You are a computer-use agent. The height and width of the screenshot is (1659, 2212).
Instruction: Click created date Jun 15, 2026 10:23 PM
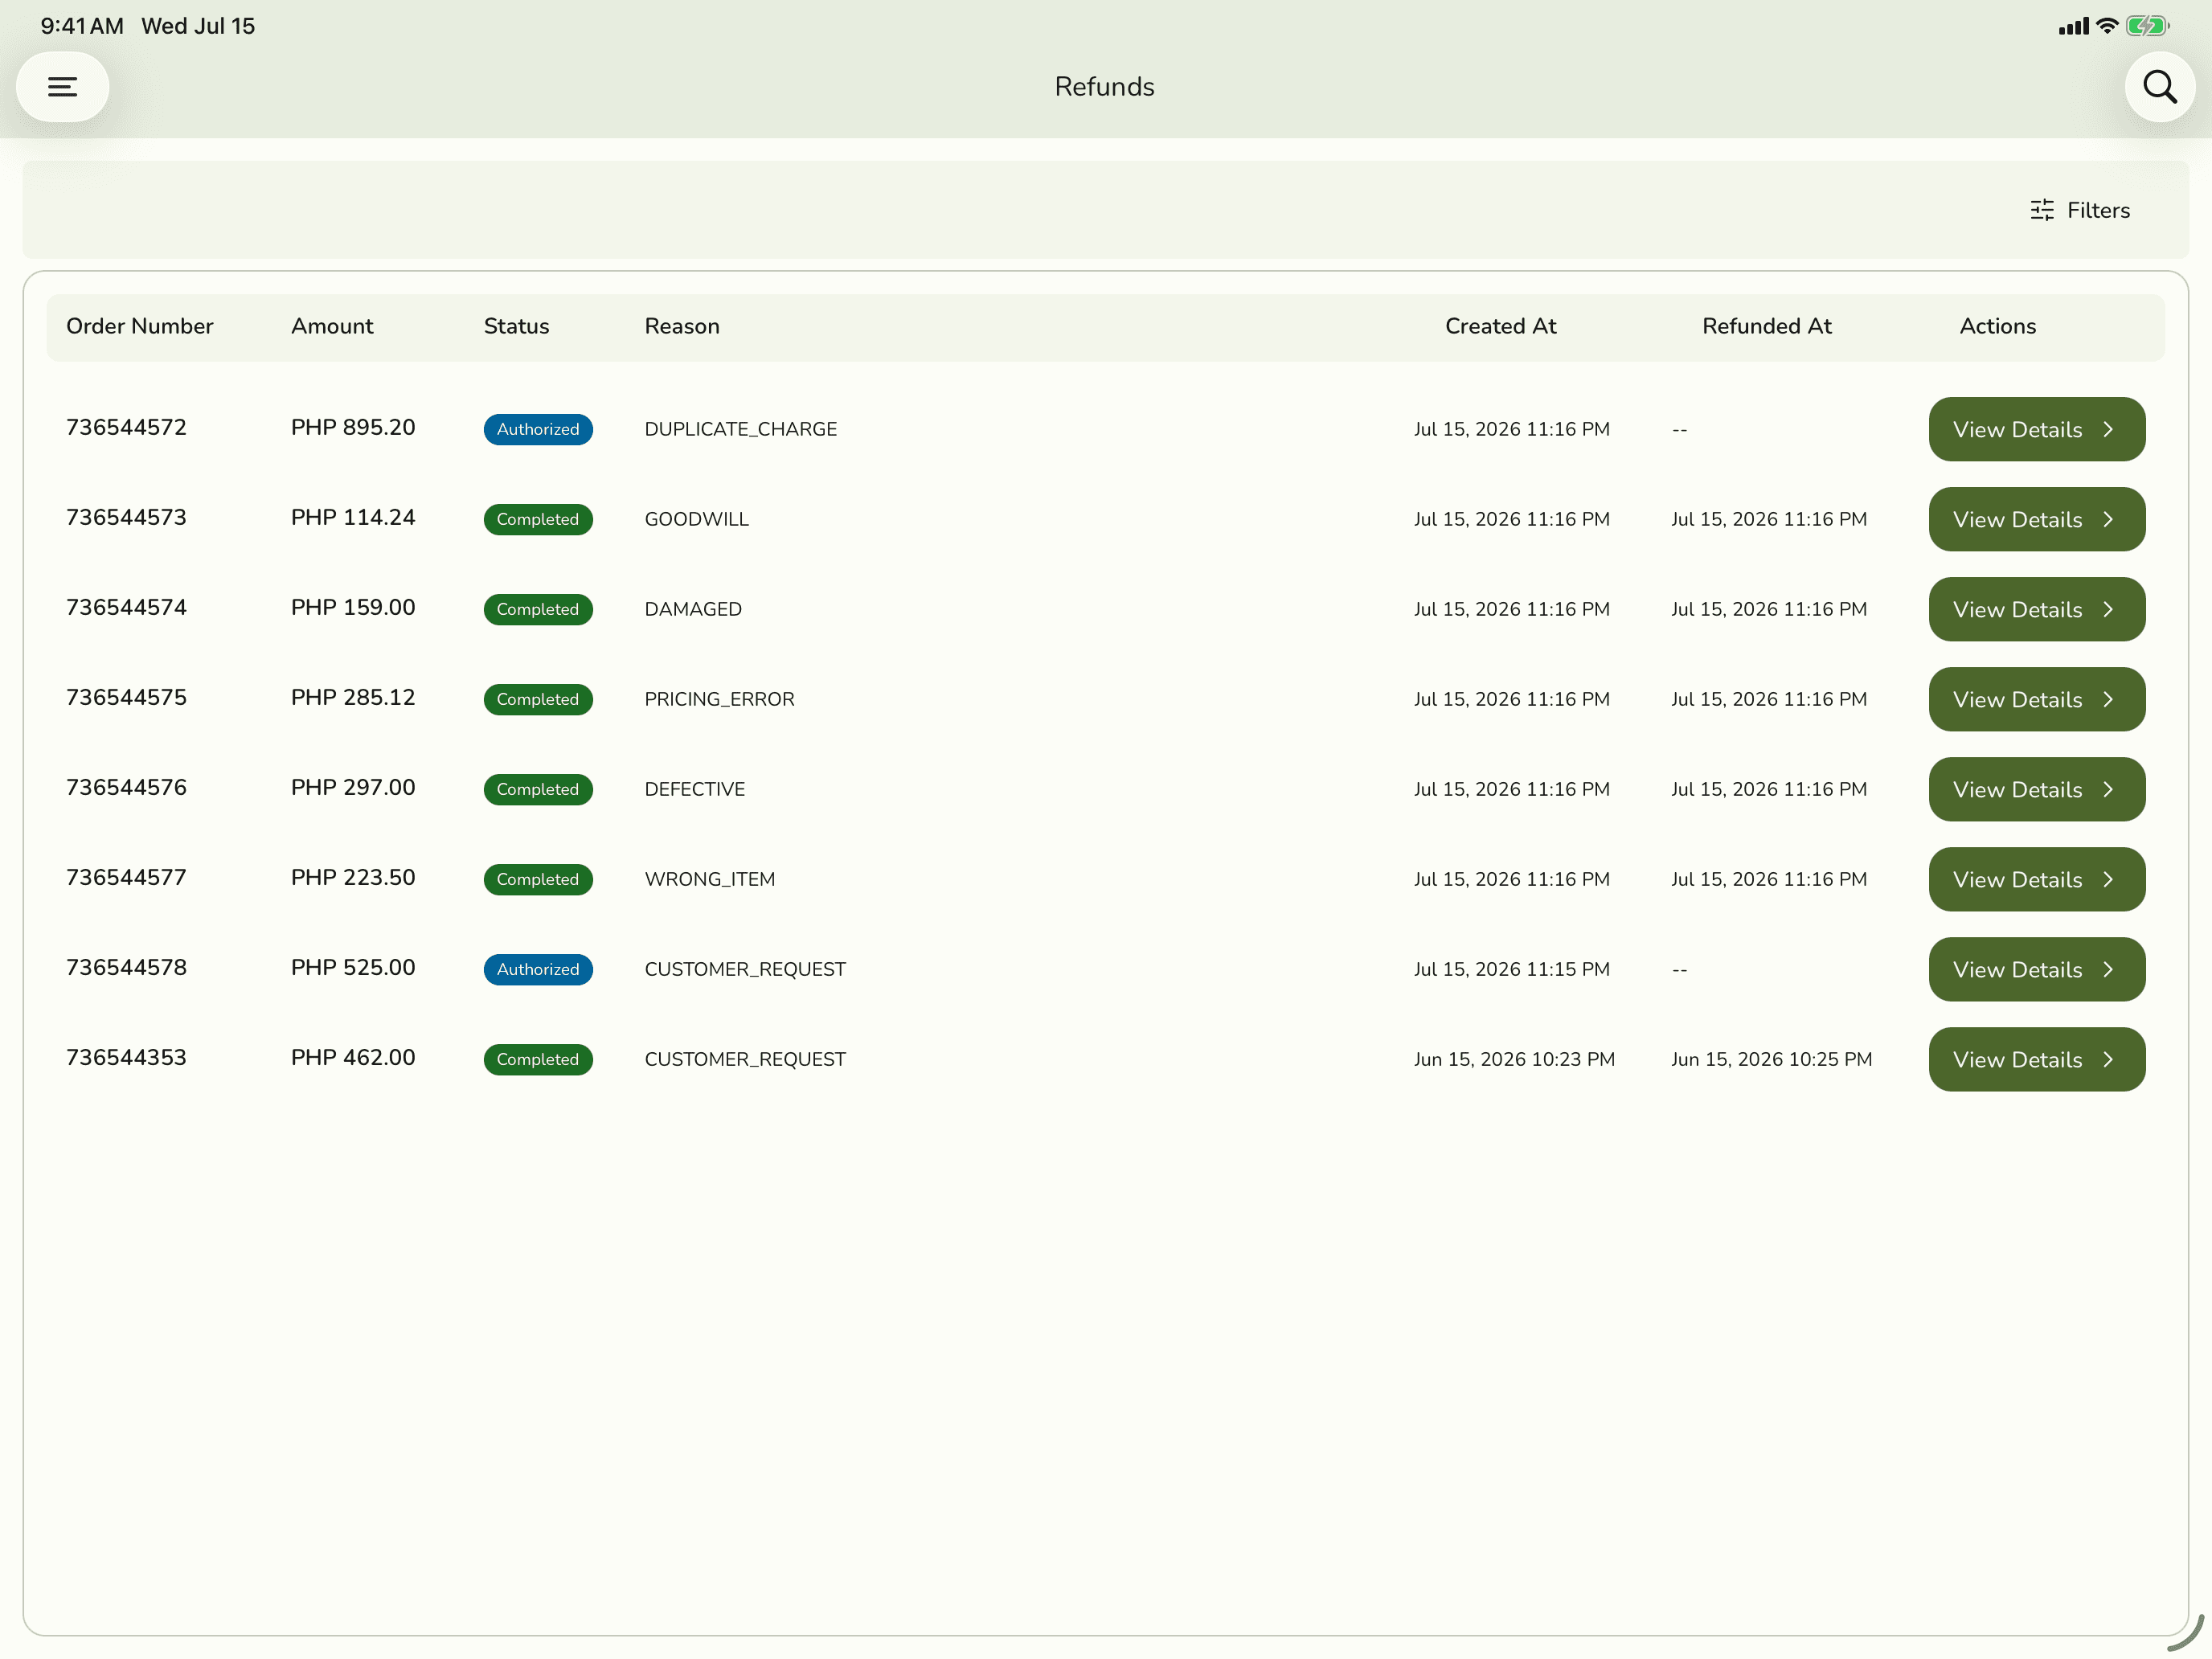pos(1514,1059)
